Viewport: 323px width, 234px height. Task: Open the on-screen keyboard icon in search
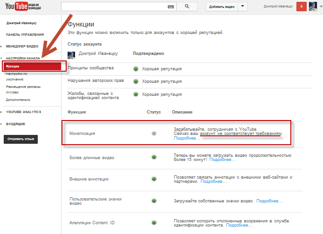(x=171, y=7)
